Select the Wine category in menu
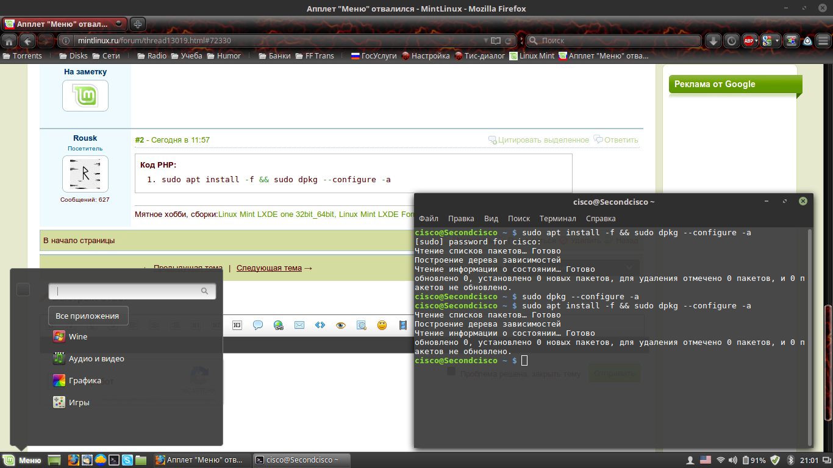Image resolution: width=833 pixels, height=468 pixels. point(77,336)
